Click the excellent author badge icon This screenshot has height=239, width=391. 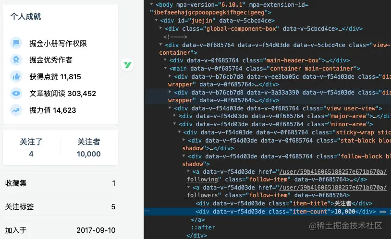pyautogui.click(x=16, y=60)
